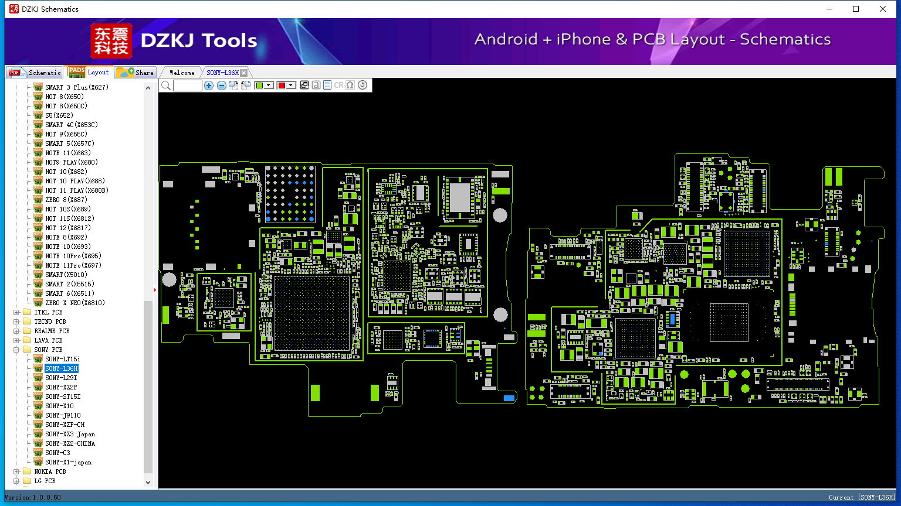The height and width of the screenshot is (506, 901).
Task: Toggle the CR toolbar button
Action: pyautogui.click(x=338, y=86)
